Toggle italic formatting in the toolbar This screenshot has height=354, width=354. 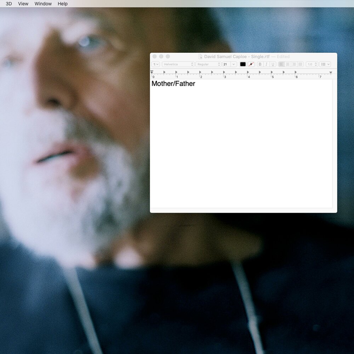[x=267, y=64]
